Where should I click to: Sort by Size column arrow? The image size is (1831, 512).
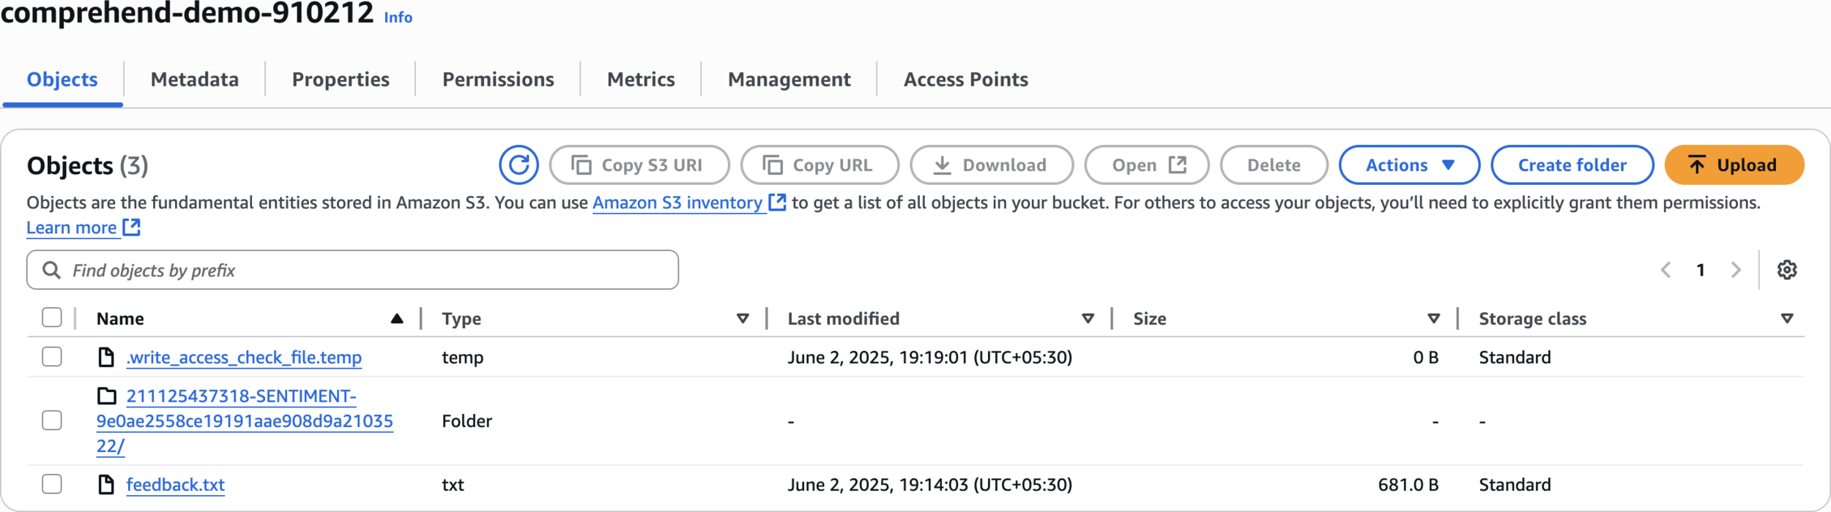point(1434,318)
